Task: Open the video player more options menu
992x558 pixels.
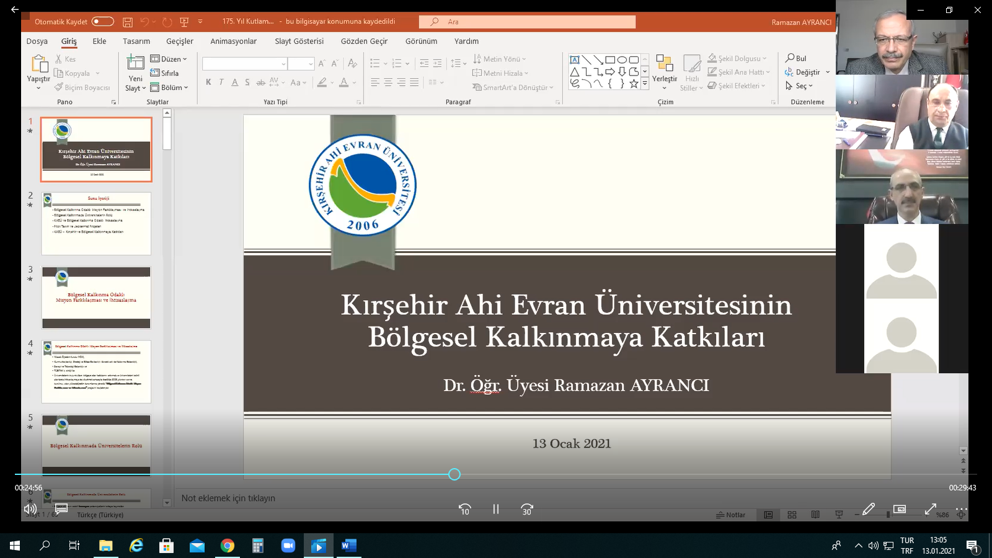Action: 961,509
